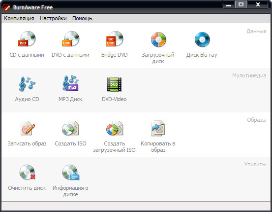
Task: Click the "Bridge DVD" label
Action: click(115, 55)
